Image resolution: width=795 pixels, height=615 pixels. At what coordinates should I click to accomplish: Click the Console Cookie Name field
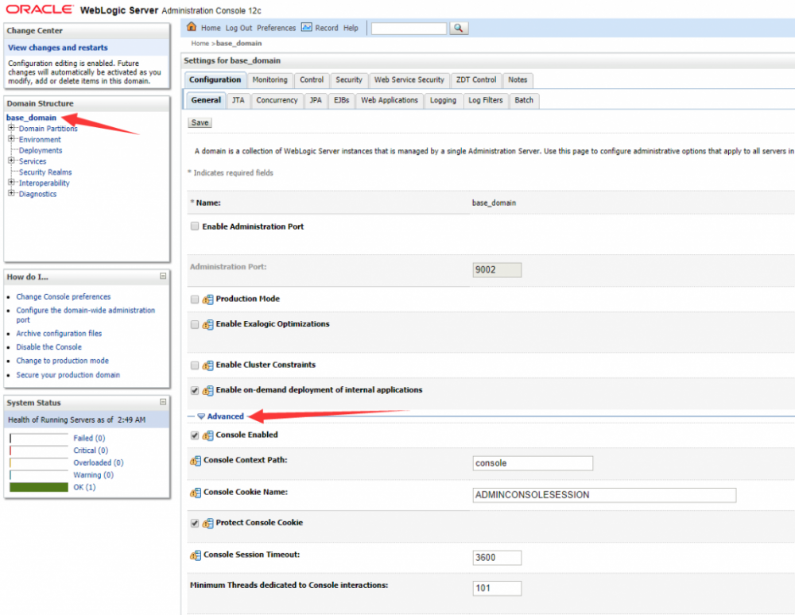[604, 495]
